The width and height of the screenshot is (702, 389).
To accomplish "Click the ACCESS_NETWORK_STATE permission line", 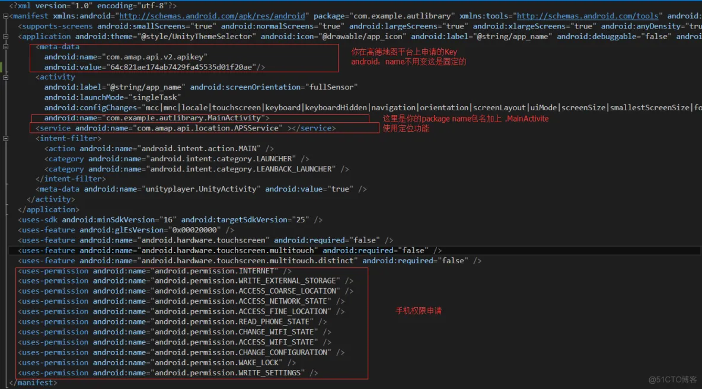I will (181, 302).
